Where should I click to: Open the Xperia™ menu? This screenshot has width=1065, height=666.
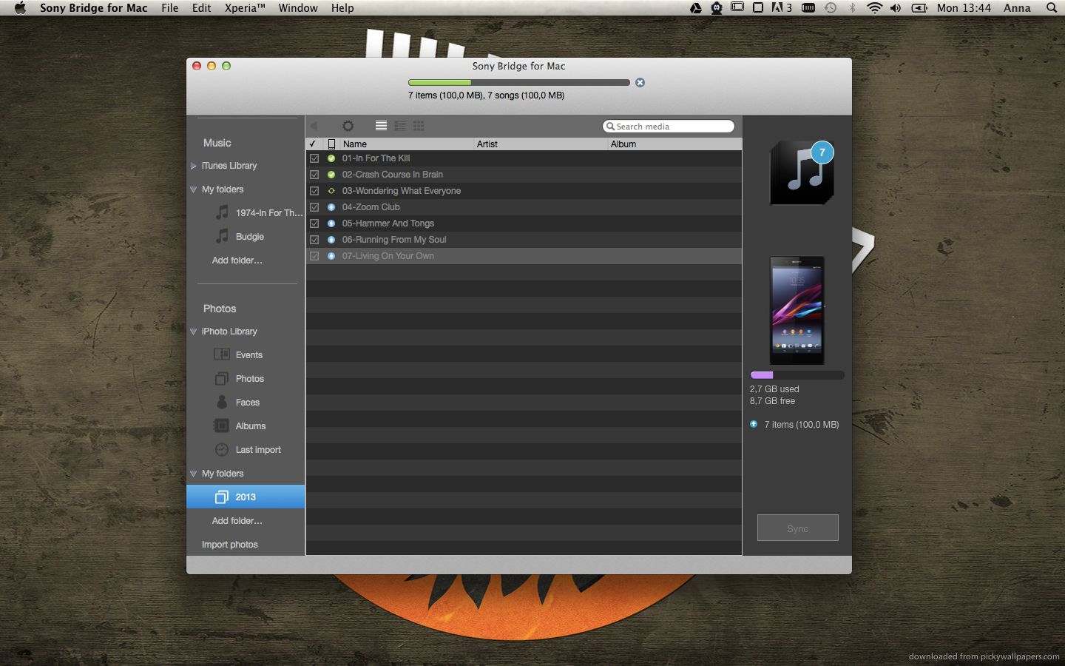[245, 8]
